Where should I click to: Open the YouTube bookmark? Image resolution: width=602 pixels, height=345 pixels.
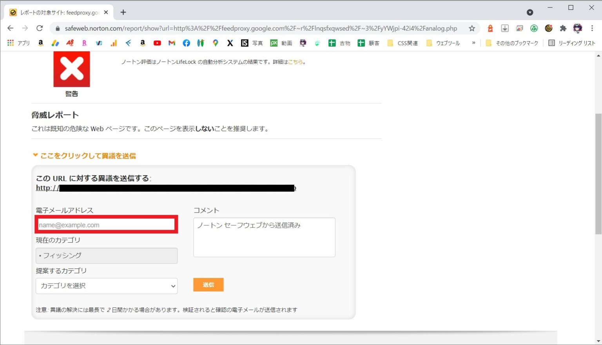(157, 43)
